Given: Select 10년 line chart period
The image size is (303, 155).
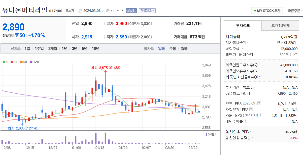Looking at the screenshot, I should [x=95, y=49].
